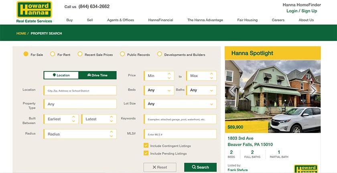Open HannaFinancial menu
Viewport: 337px width, 173px height.
coord(160,20)
